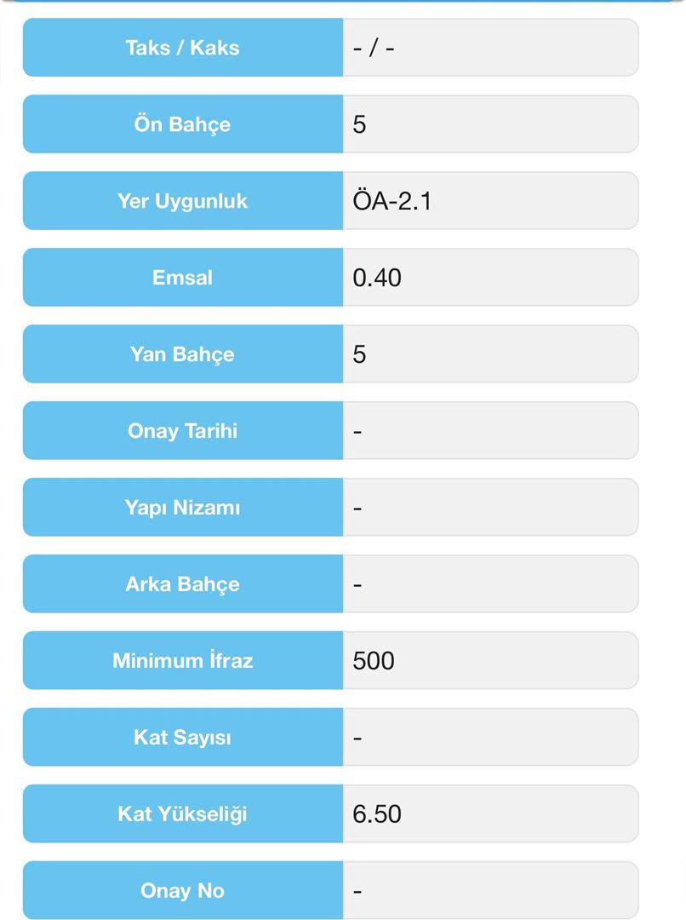Click the Kat Sayısı label
The width and height of the screenshot is (686, 920).
[182, 738]
